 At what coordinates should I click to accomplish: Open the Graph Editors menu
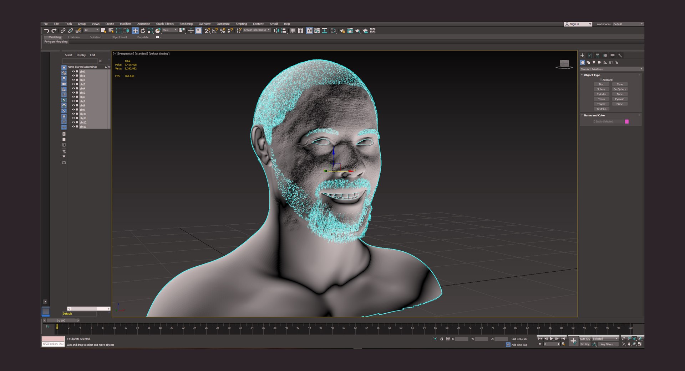165,24
